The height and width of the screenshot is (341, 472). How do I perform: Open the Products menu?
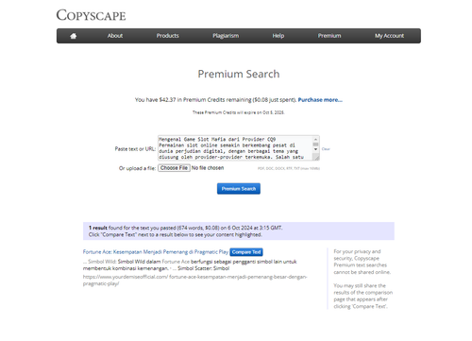pyautogui.click(x=167, y=36)
